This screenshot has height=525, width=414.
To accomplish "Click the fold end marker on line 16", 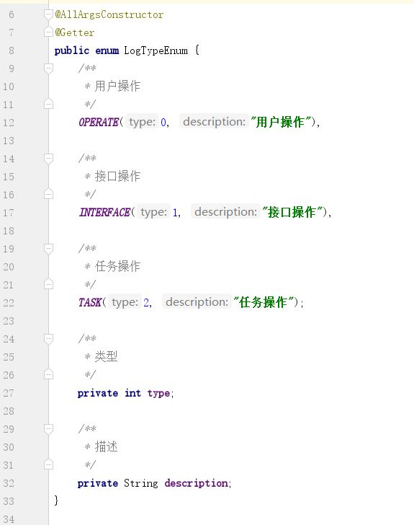I will (x=48, y=194).
